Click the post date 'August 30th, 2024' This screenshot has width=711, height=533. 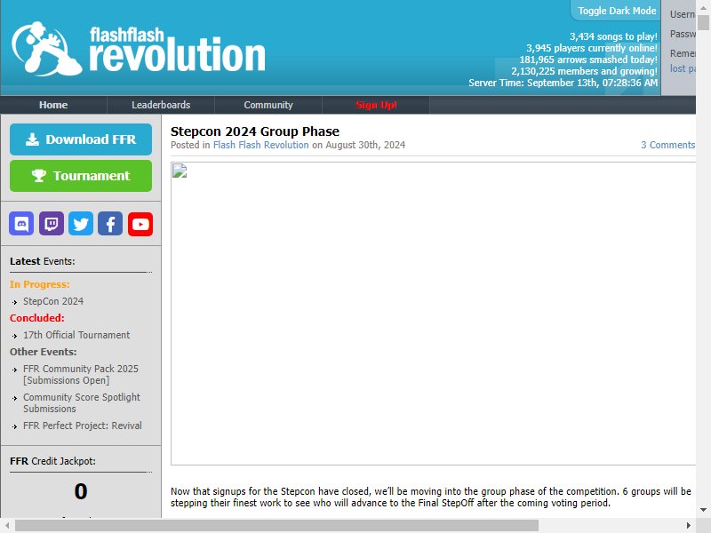(365, 145)
